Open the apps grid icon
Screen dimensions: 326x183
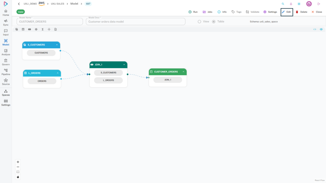[x=299, y=4]
